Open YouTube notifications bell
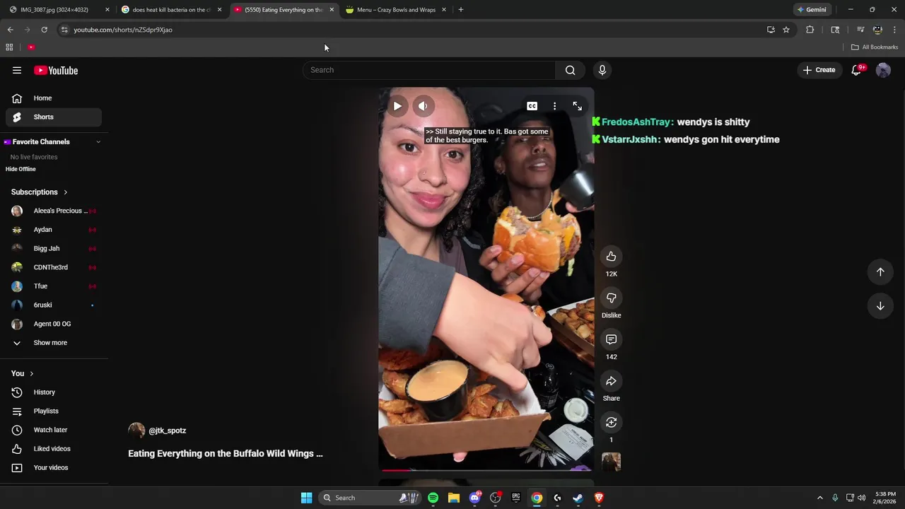 pos(857,70)
